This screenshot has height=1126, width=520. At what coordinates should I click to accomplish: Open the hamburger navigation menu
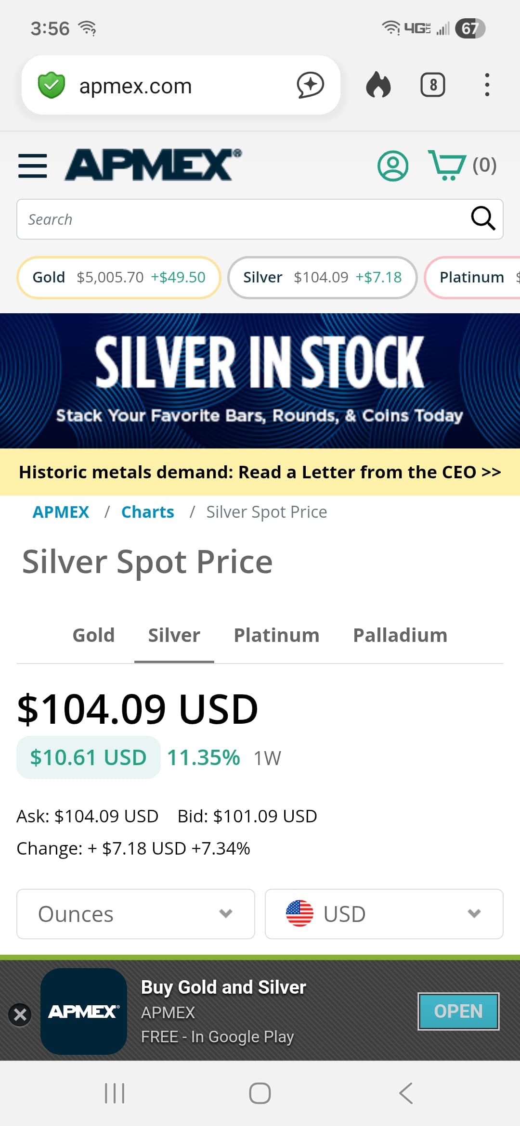33,166
